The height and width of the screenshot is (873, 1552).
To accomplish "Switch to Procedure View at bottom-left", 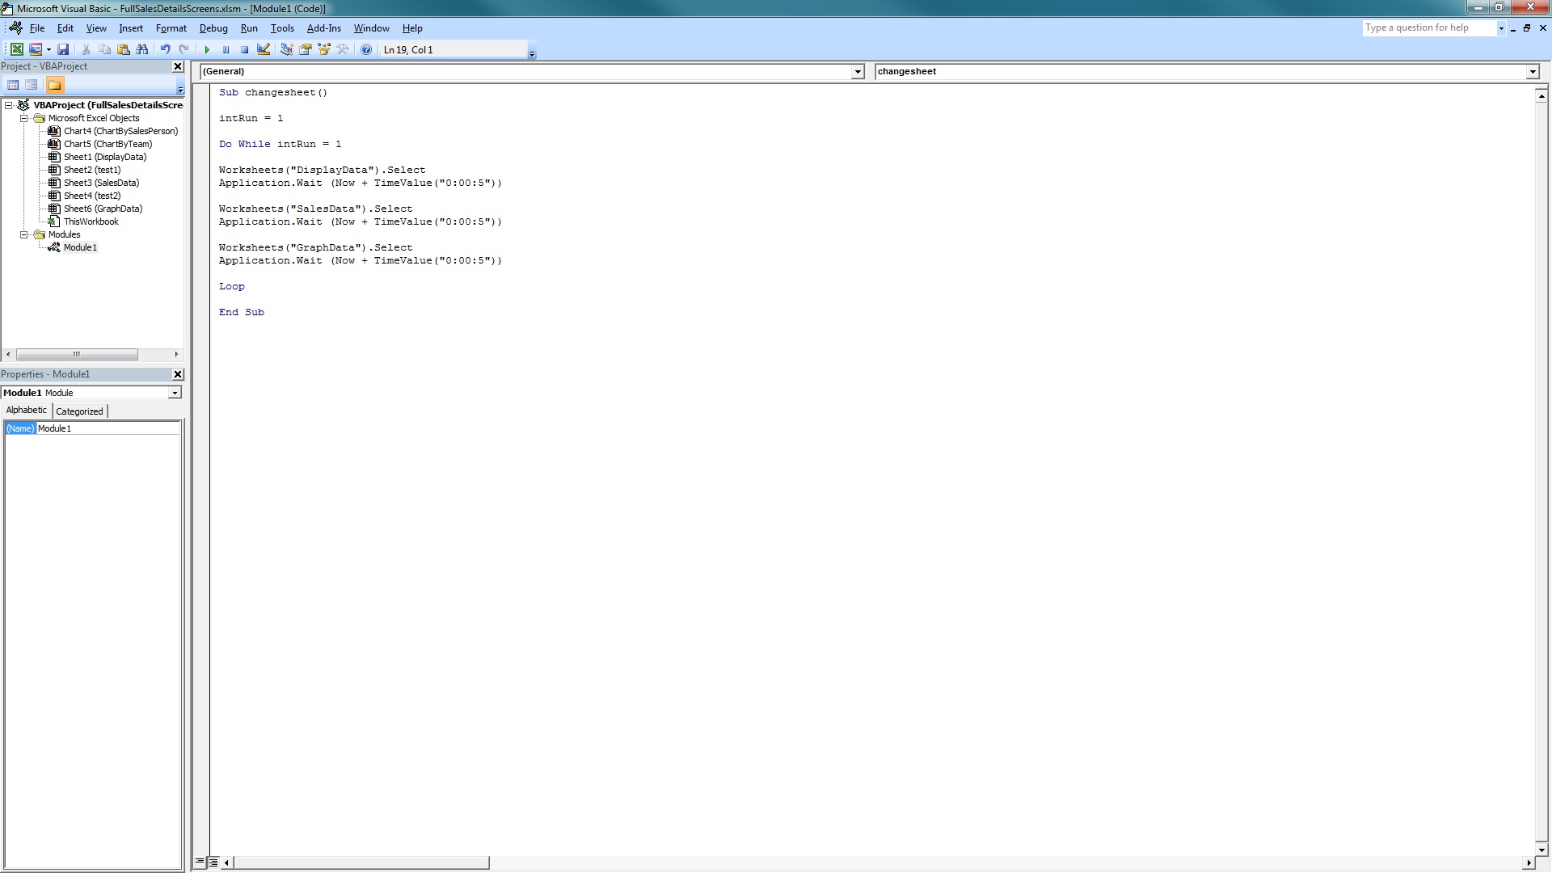I will pyautogui.click(x=200, y=862).
